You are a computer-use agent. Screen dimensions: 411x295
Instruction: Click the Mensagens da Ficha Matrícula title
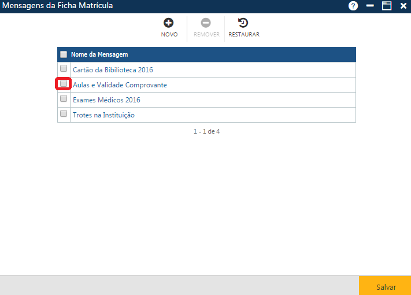pos(58,6)
